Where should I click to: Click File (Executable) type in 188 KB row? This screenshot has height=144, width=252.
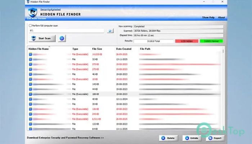(80, 94)
